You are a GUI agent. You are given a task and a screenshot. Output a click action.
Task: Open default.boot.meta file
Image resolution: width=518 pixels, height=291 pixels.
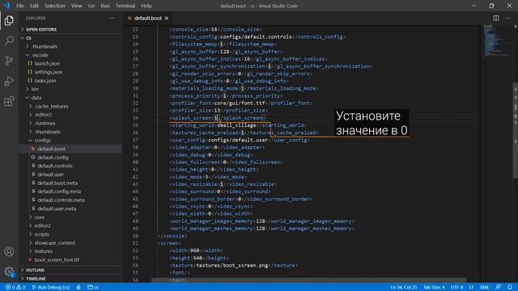[x=70, y=183]
